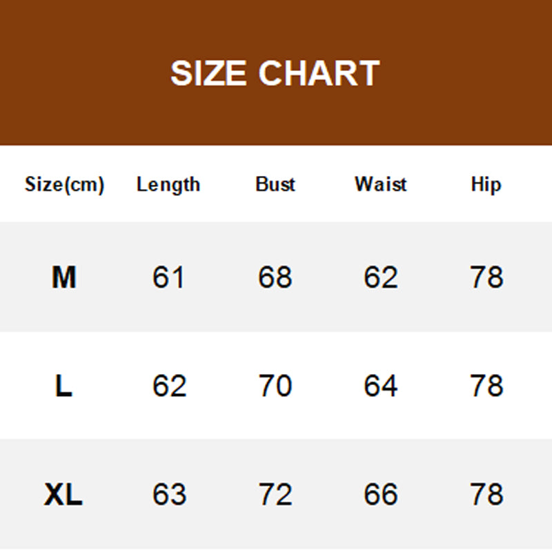Select the Length value 63 for XL
Viewport: 552px width, 552px height.
pyautogui.click(x=169, y=495)
